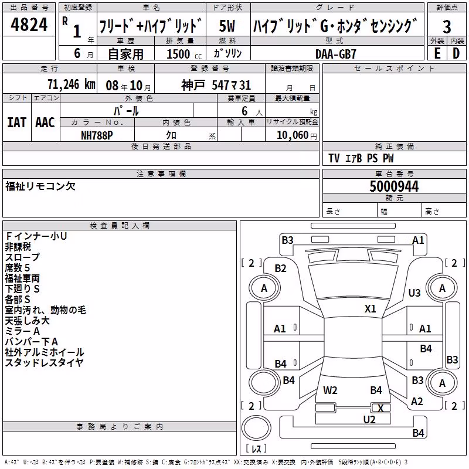This screenshot has height=469, width=469.
Task: Select the grade ハイブリッドG・ホンダセンシング
Action: pyautogui.click(x=335, y=26)
